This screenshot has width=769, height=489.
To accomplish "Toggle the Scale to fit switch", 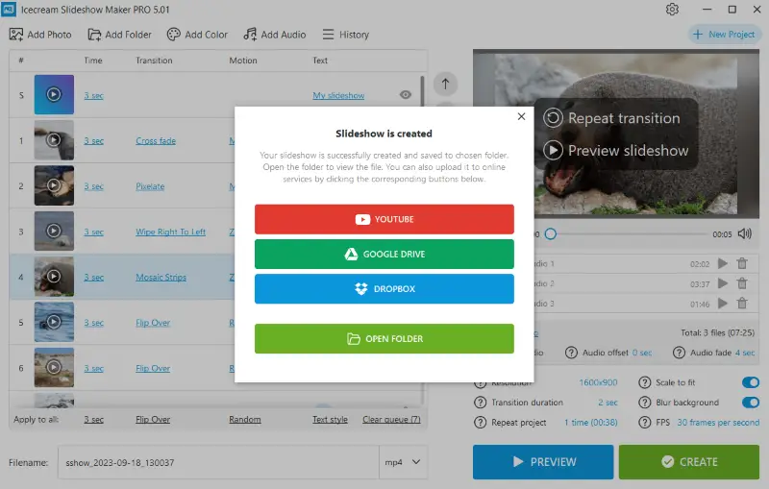I will 750,382.
